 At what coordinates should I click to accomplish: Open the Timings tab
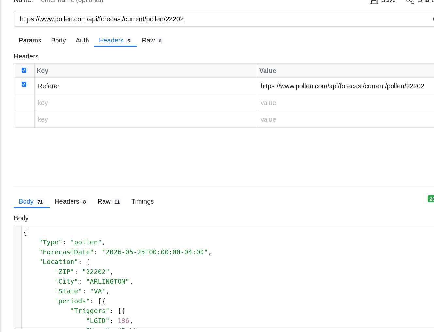(142, 201)
